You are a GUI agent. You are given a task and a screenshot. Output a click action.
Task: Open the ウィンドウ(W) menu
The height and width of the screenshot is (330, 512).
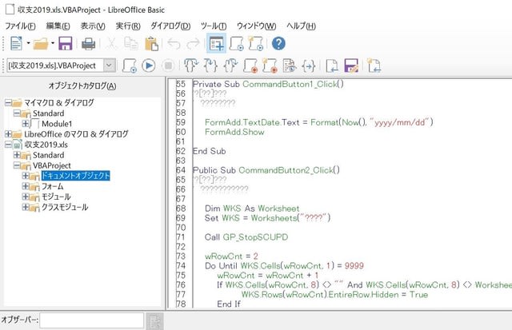click(x=256, y=26)
